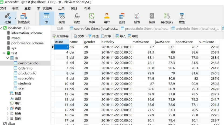Open the View (查看) menu
The height and width of the screenshot is (125, 224).
click(x=28, y=8)
